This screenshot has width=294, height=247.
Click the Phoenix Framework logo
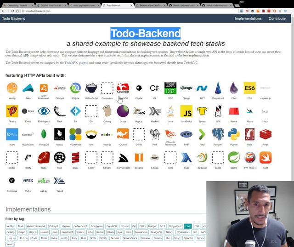pyautogui.click(x=170, y=134)
